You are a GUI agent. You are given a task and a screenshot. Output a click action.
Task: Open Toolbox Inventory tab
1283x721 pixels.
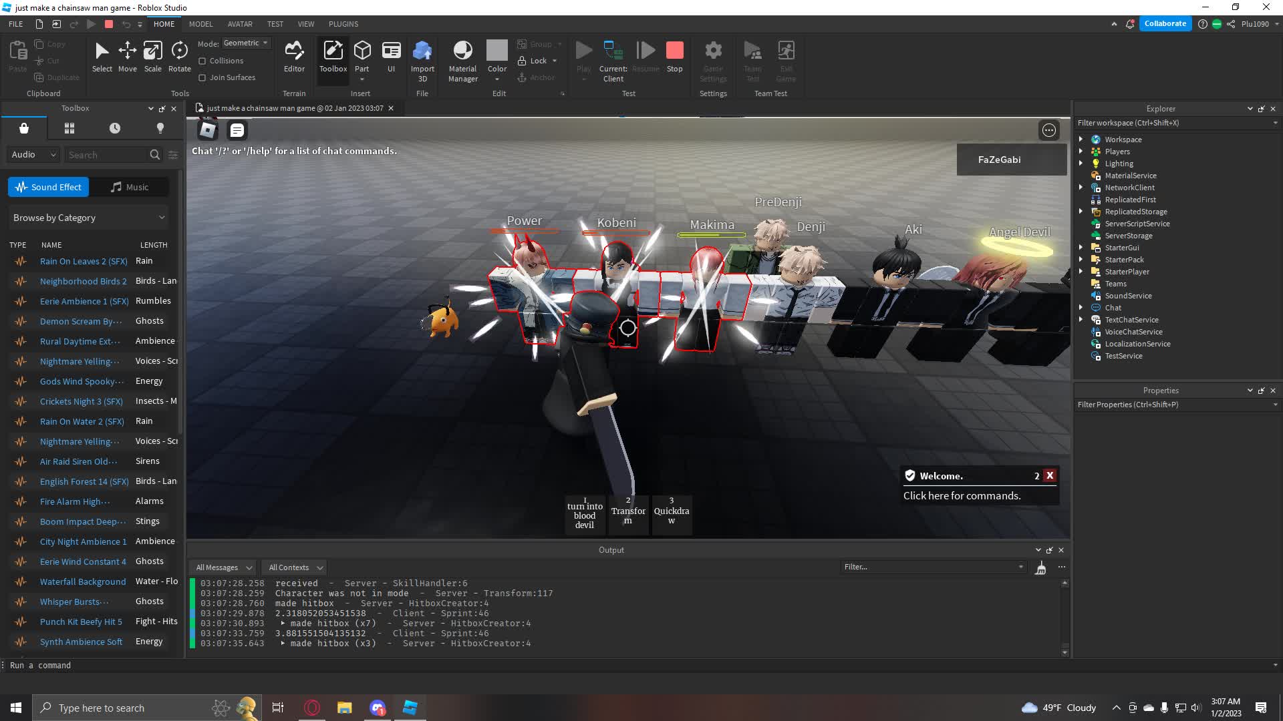point(69,128)
